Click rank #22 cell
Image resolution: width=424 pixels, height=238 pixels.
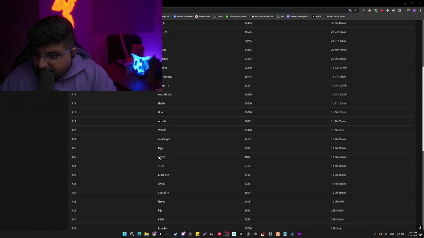(74, 148)
